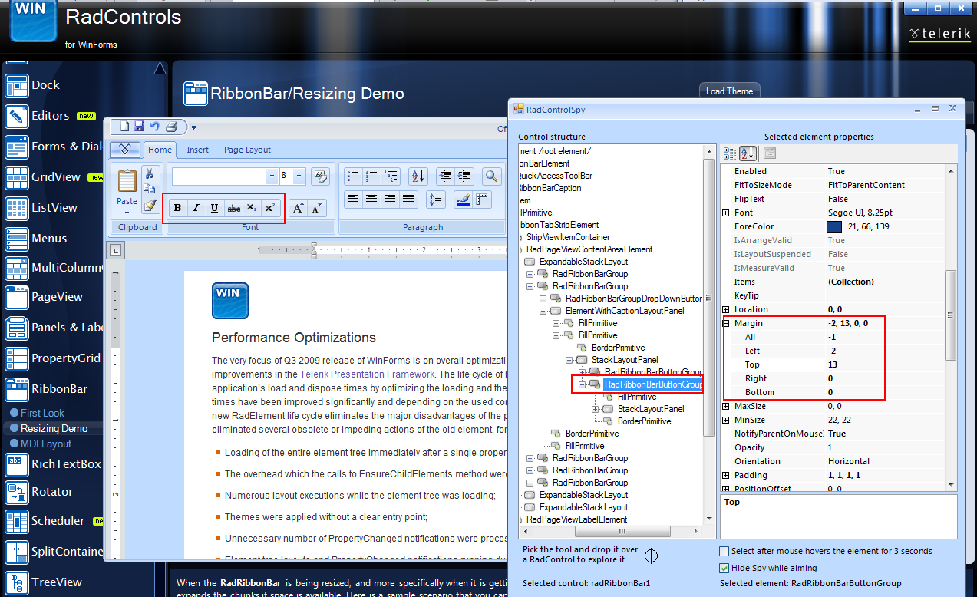Expand the MaxSize property row
This screenshot has width=977, height=597.
tap(726, 406)
